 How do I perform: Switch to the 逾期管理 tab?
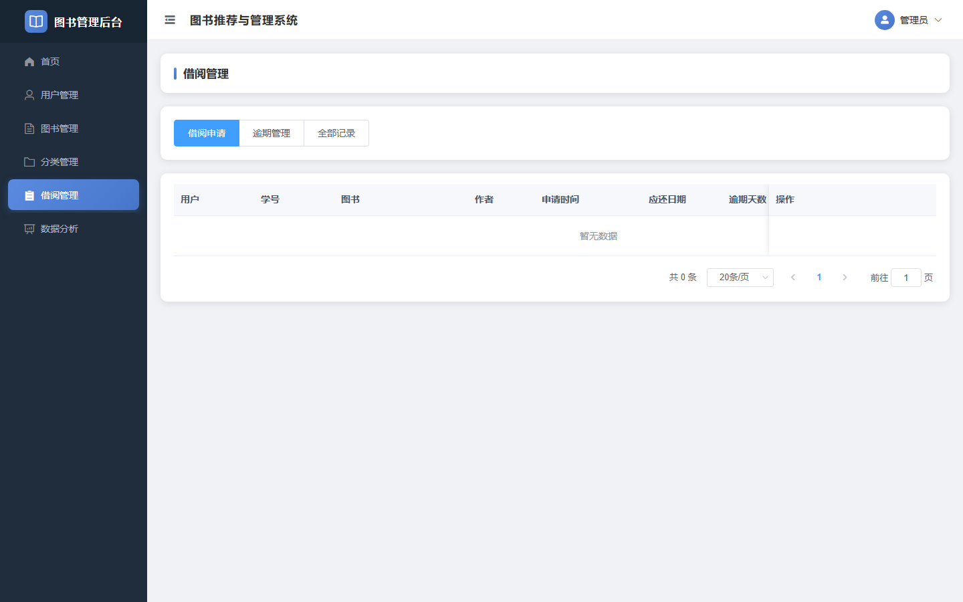point(272,133)
